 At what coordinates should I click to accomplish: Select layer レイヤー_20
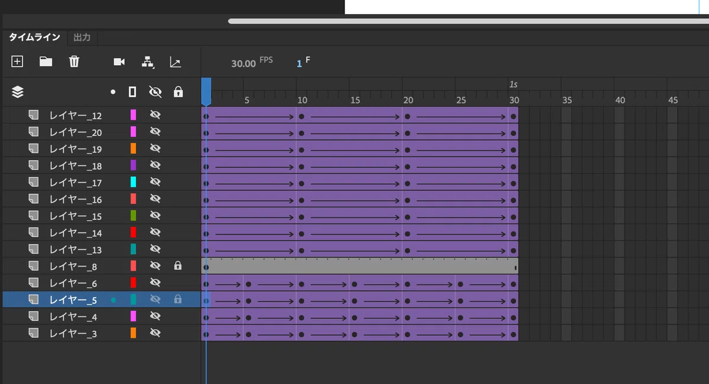(x=76, y=132)
